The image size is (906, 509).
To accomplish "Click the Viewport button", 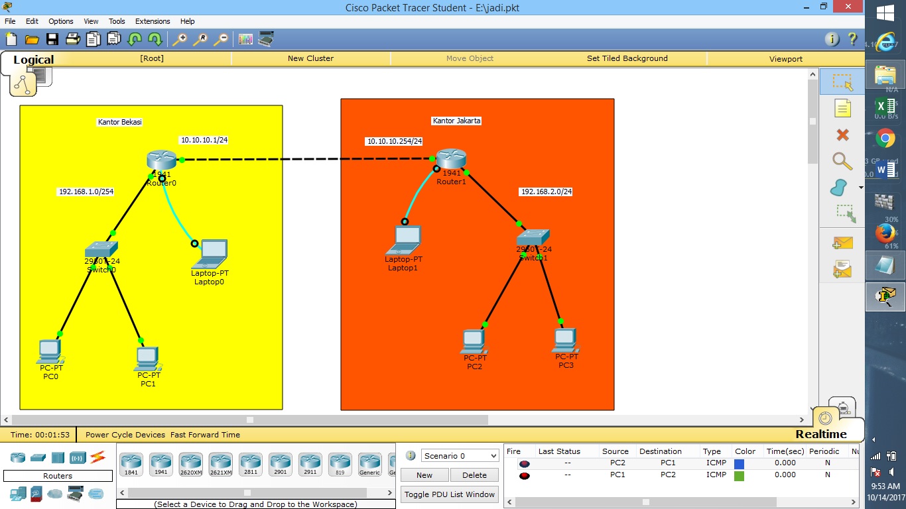I will tap(786, 58).
